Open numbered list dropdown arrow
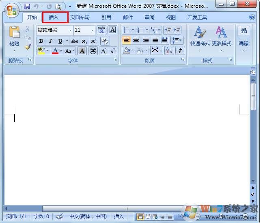The width and height of the screenshot is (261, 223). pyautogui.click(x=147, y=30)
